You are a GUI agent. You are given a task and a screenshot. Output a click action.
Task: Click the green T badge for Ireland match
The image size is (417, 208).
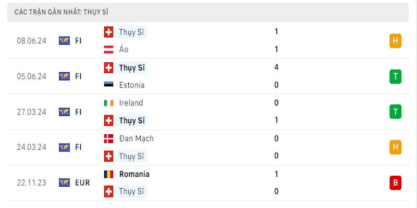tap(396, 112)
